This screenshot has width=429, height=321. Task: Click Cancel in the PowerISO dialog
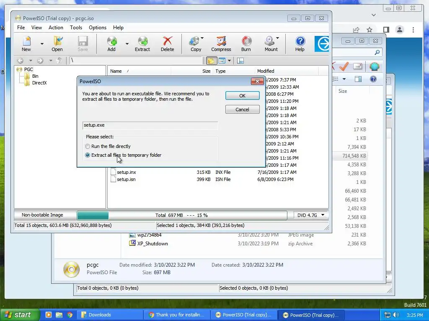point(243,110)
